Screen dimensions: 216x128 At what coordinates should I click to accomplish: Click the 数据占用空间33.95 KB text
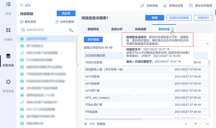(98, 48)
